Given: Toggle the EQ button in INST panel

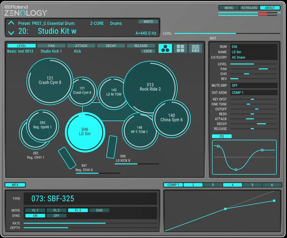Looking at the screenshot, I should pyautogui.click(x=222, y=136).
